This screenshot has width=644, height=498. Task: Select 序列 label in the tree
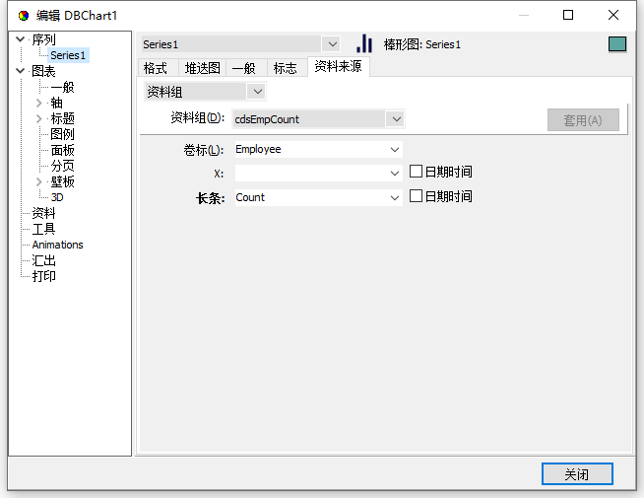(x=43, y=39)
